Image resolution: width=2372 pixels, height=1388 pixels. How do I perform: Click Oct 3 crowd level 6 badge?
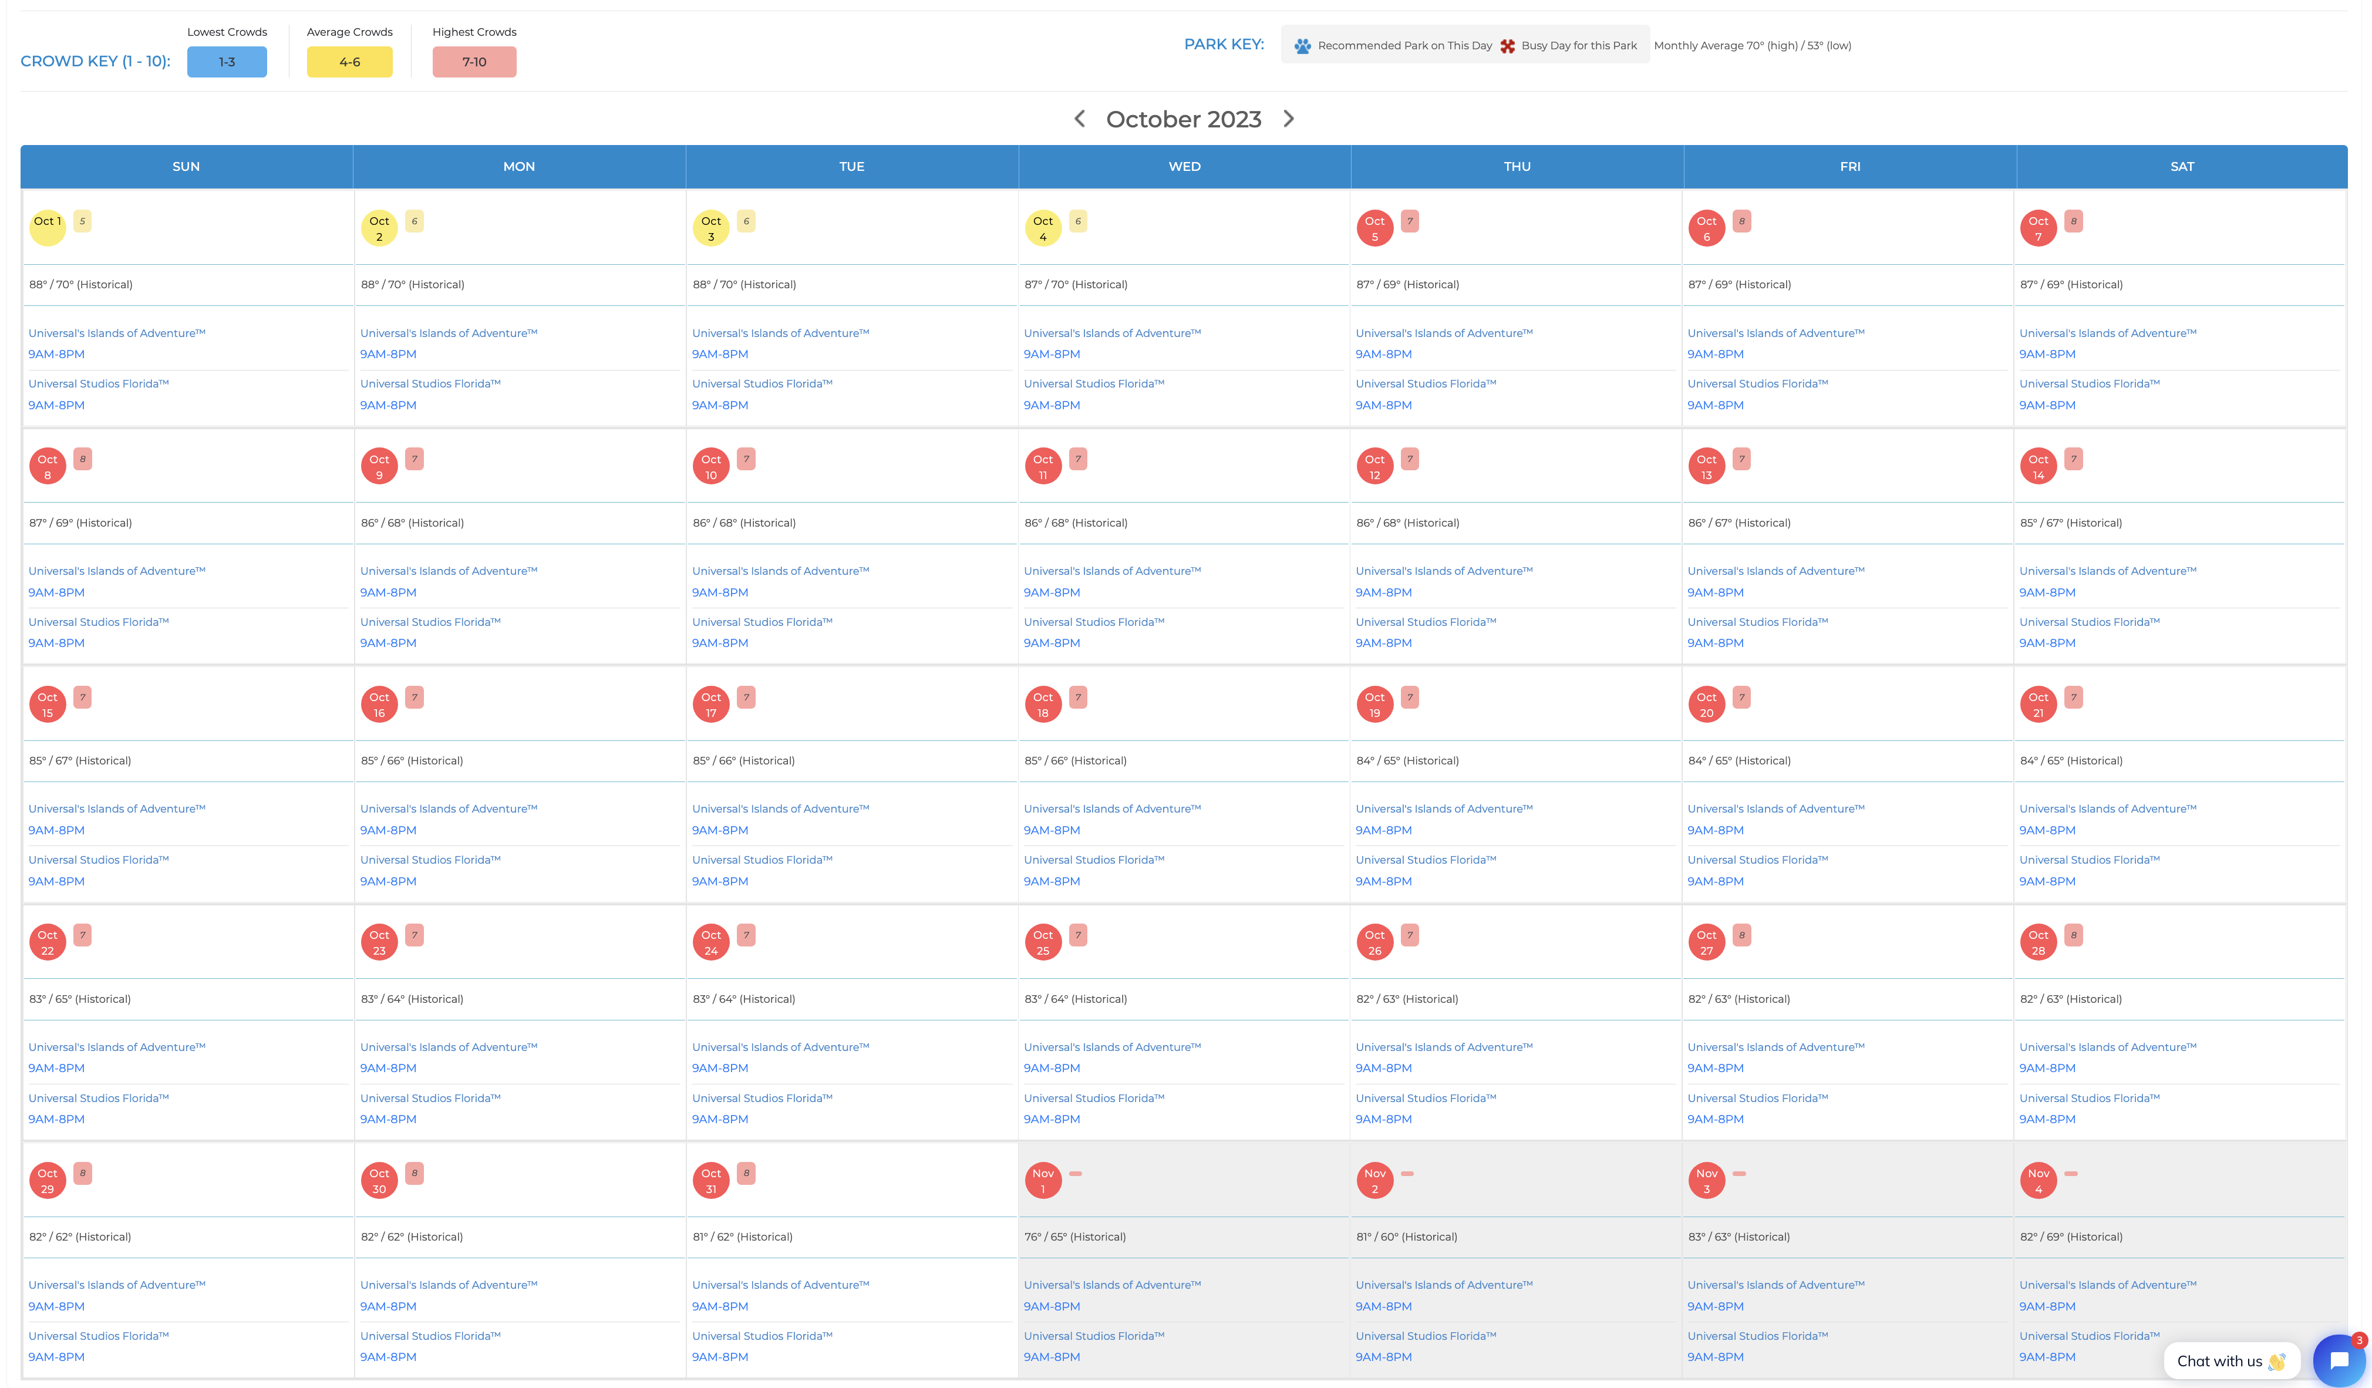(x=746, y=221)
